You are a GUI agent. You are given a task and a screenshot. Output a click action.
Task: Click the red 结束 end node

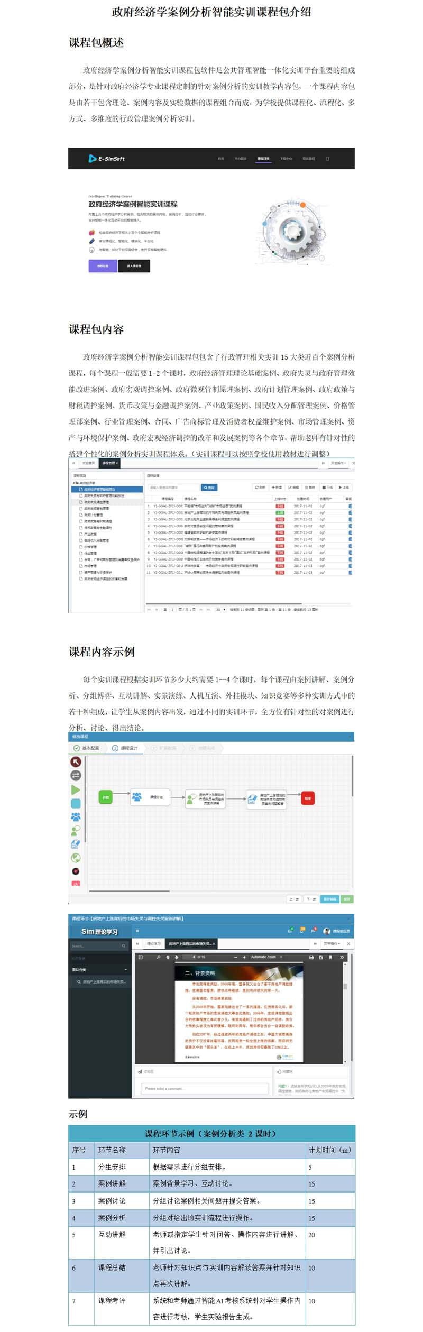point(308,797)
